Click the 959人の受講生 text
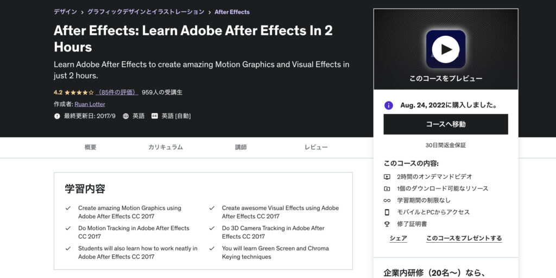This screenshot has height=278, width=556. tap(162, 92)
